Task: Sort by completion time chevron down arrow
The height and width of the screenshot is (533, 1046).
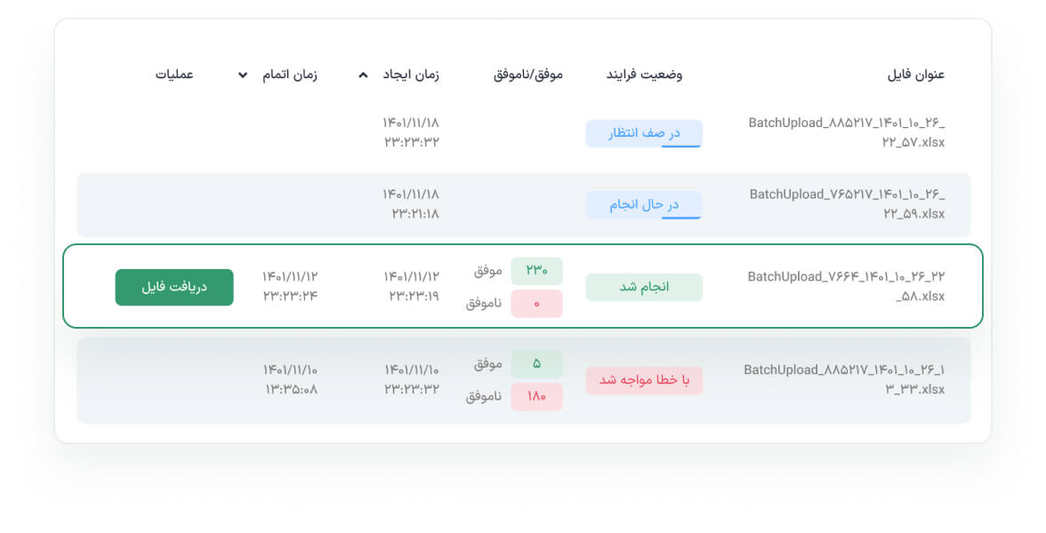Action: (x=243, y=75)
